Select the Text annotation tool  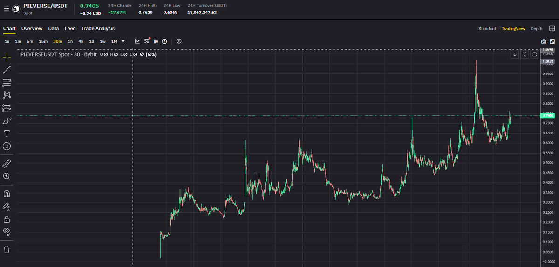click(x=7, y=133)
